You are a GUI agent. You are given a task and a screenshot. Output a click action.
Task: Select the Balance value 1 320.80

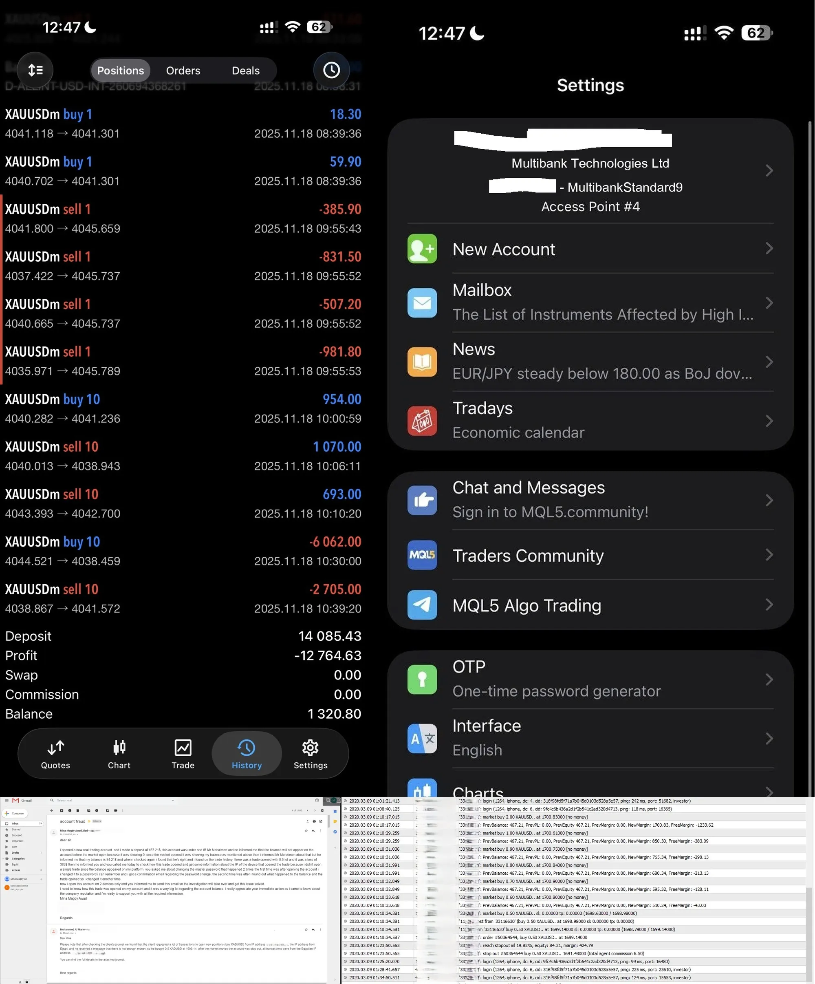tap(335, 714)
